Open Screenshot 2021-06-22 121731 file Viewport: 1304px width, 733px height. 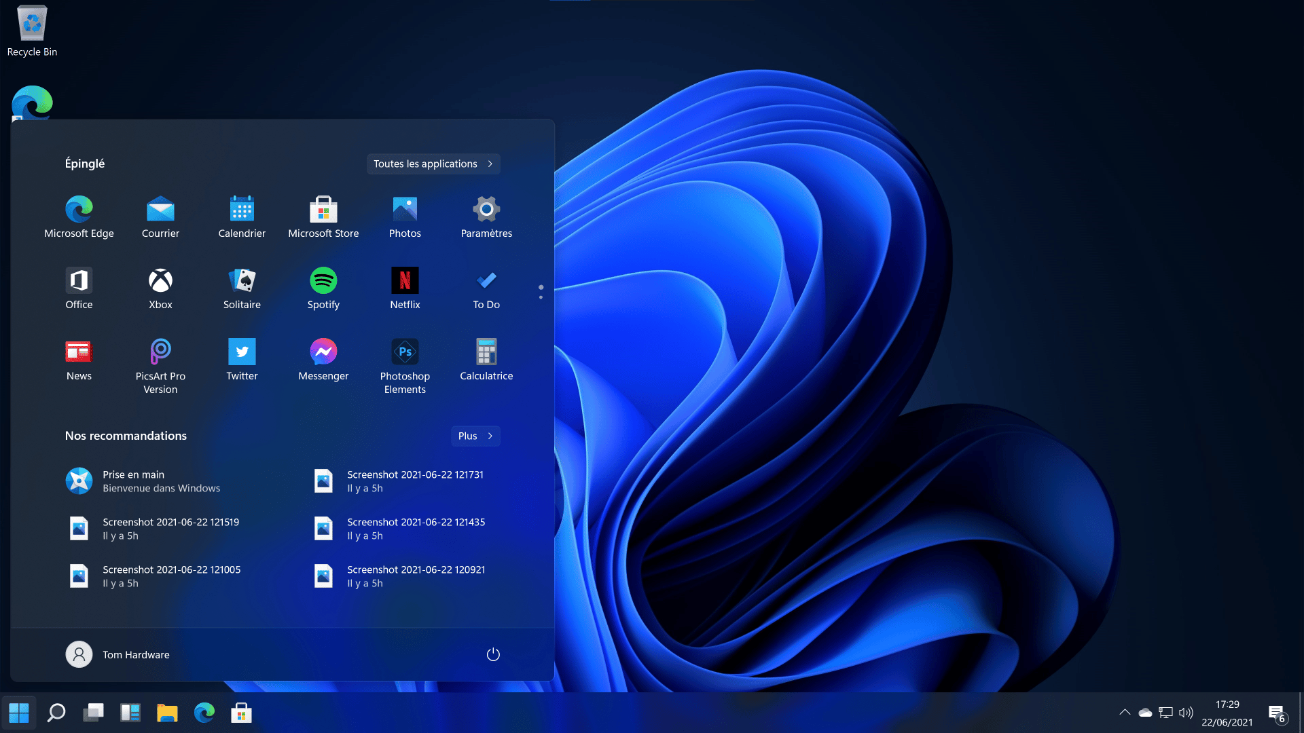(x=415, y=481)
